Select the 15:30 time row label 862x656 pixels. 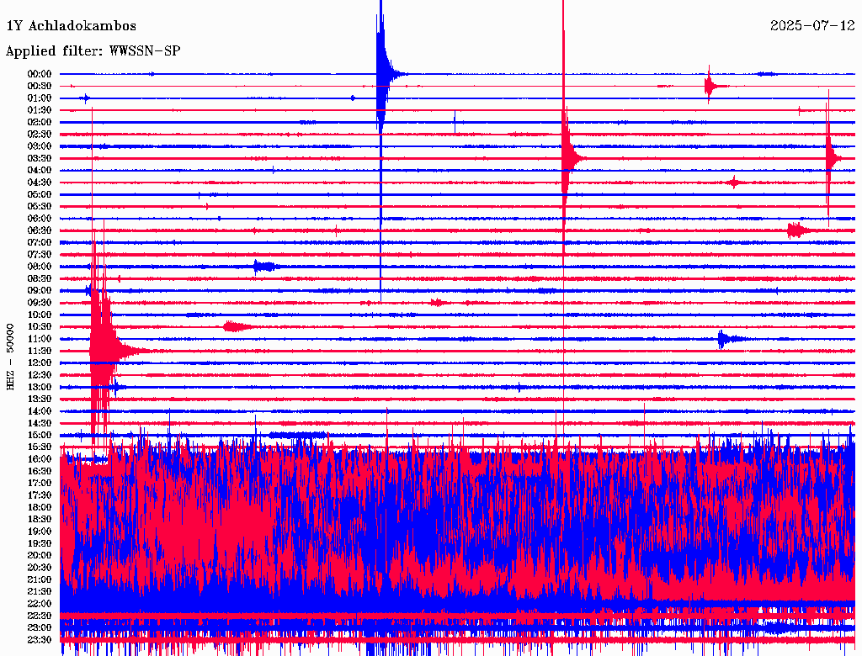40,447
